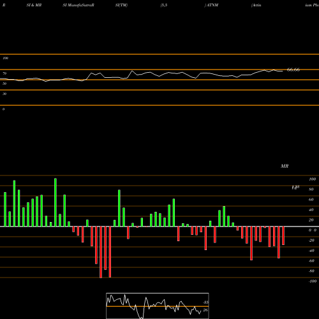Click the 50 label on RSI axis
The image size is (319, 319).
pyautogui.click(x=4, y=84)
